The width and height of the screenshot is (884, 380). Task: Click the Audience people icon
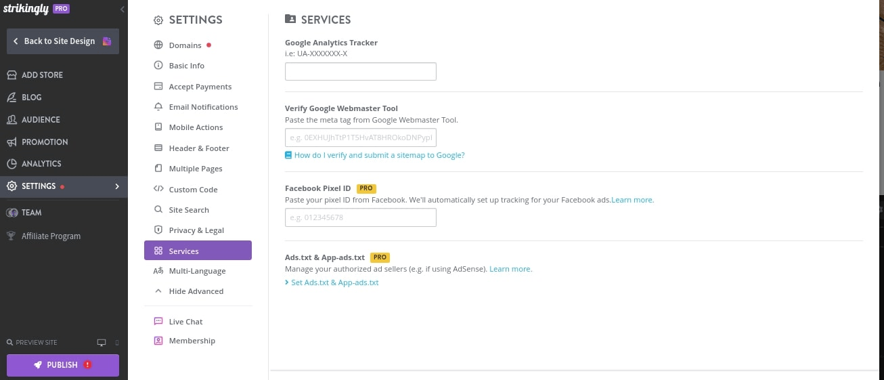(12, 119)
